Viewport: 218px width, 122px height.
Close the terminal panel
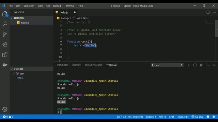[x=214, y=65]
